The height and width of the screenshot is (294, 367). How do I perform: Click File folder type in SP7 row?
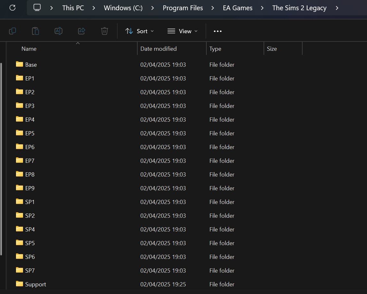pyautogui.click(x=222, y=270)
